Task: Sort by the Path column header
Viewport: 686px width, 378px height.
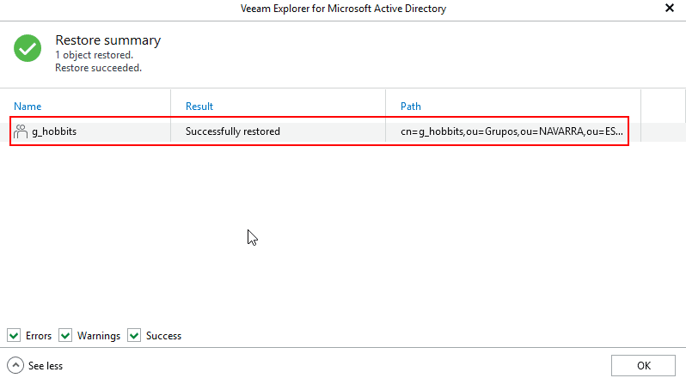Action: click(x=411, y=107)
